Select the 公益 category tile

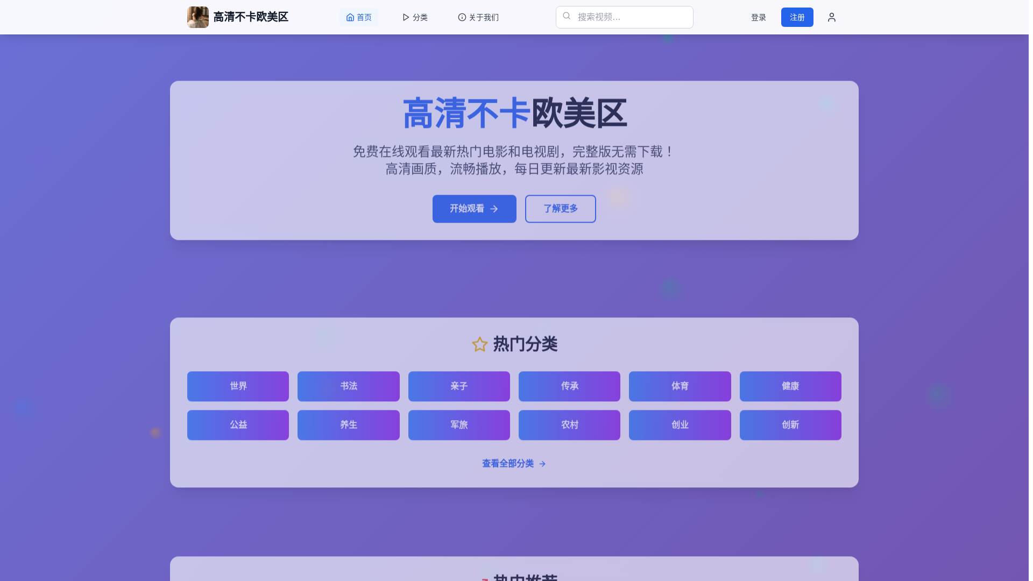click(x=238, y=425)
